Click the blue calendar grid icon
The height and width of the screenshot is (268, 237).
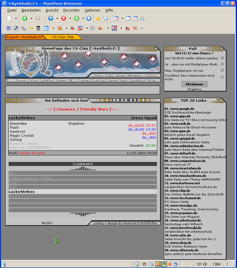(46, 28)
